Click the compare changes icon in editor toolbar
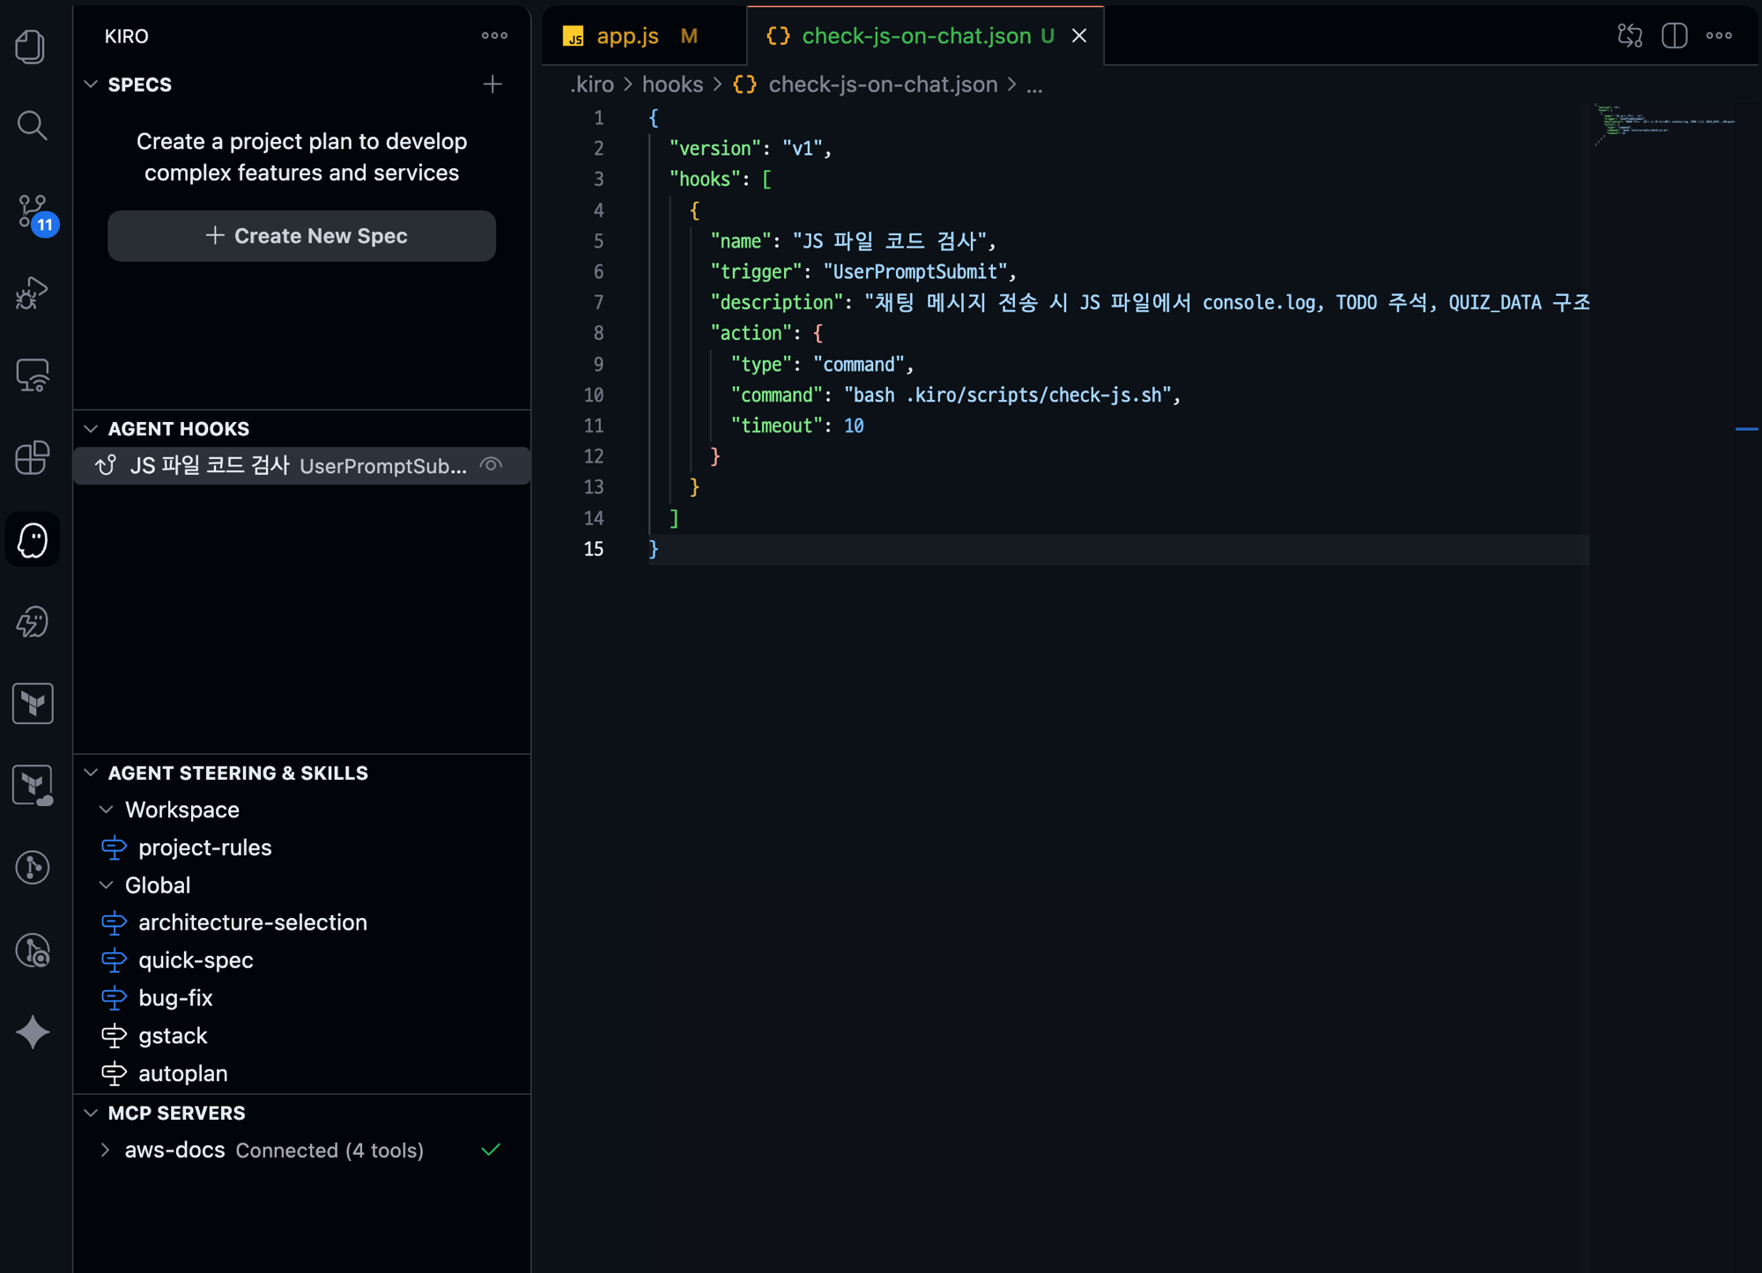Viewport: 1762px width, 1273px height. click(1630, 35)
